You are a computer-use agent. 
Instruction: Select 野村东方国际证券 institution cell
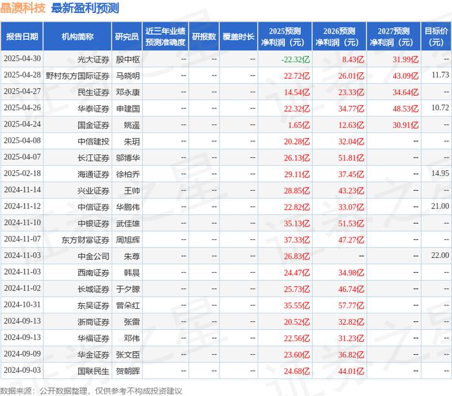click(x=77, y=76)
